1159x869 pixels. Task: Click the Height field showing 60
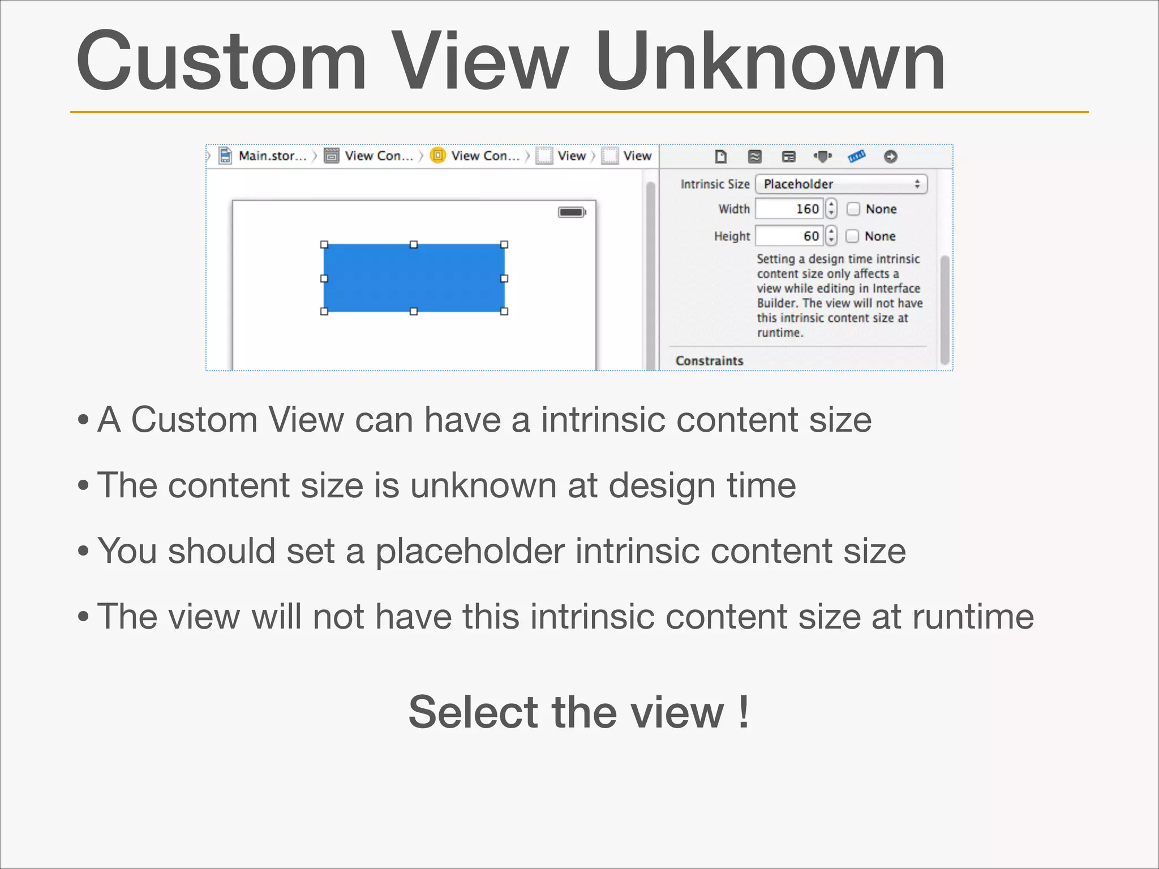(x=789, y=236)
